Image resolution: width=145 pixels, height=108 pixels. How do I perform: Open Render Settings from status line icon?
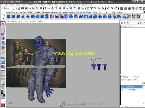(133, 8)
